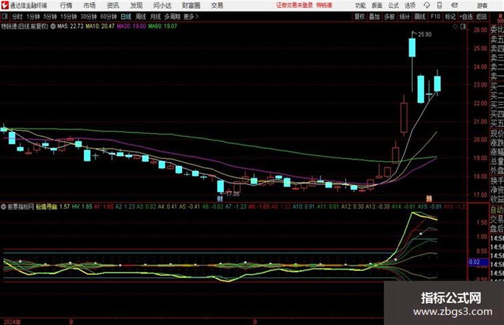
Task: Click the MA60: 19.07 indicator value
Action: [x=163, y=26]
